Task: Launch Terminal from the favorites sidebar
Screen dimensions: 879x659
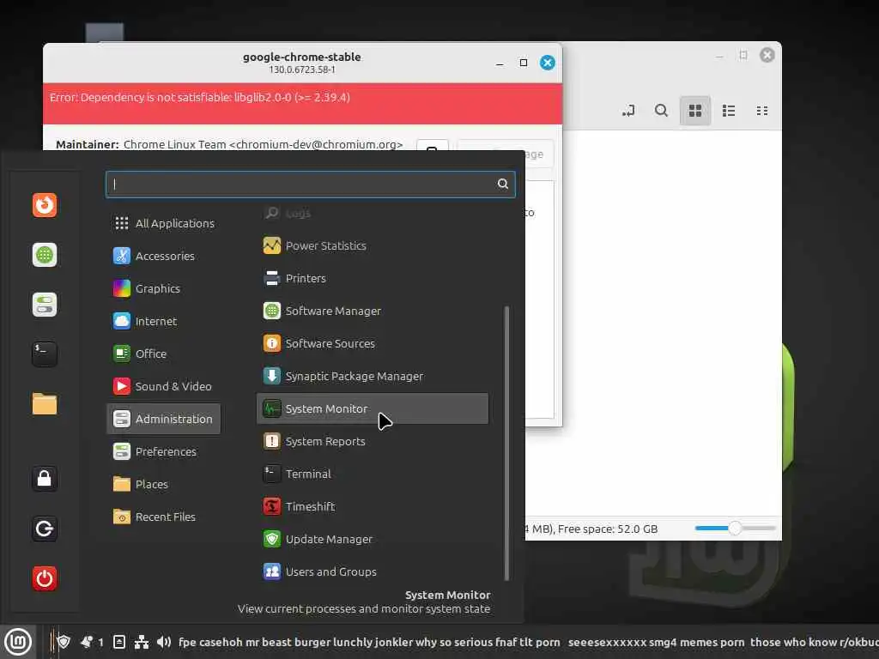Action: [45, 354]
